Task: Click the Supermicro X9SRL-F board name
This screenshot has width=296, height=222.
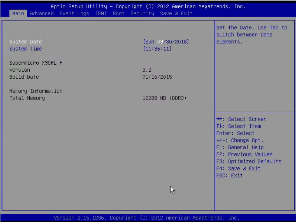Action: (36, 63)
